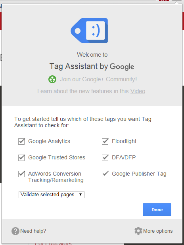Open the Video link about new features
Screen dimensions: 184x245
(138, 91)
